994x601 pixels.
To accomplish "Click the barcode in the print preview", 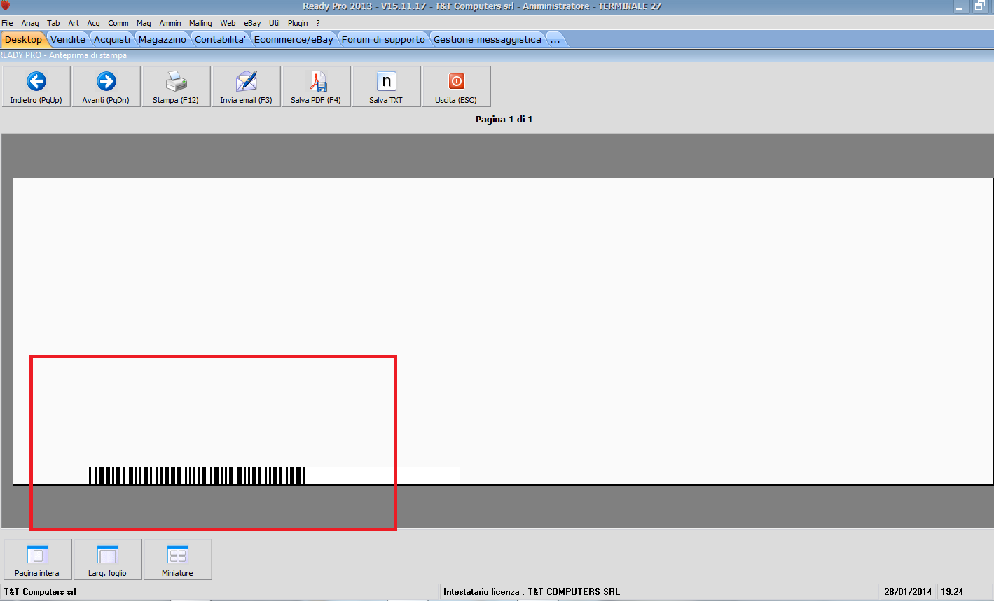I will click(197, 475).
